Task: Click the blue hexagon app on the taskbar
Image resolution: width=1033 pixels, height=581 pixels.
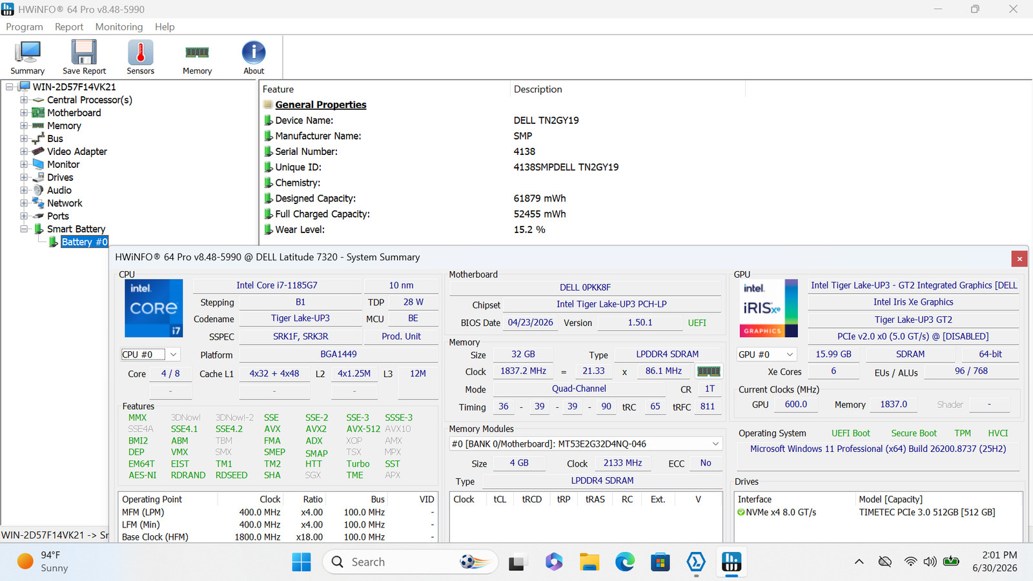Action: coord(695,562)
